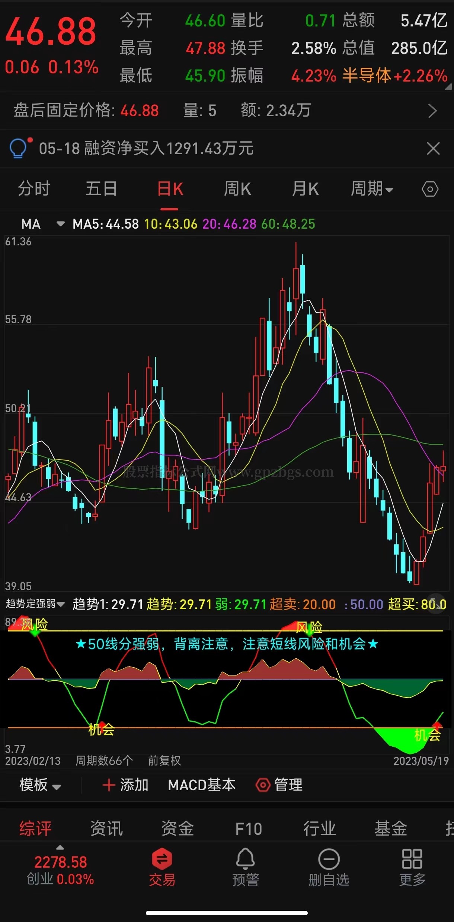
Task: Tap the 2023/02/13 start date
Action: [x=33, y=760]
